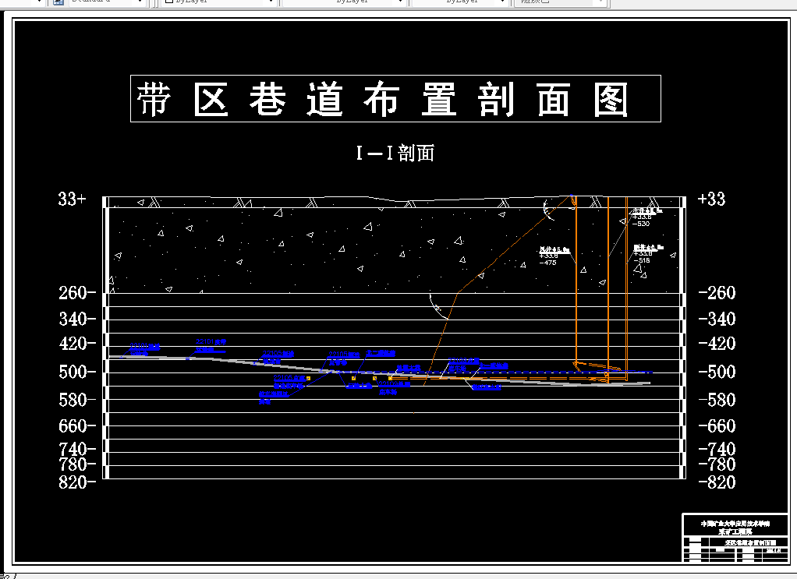
Task: Click the -820 elevation label on the left axis
Action: pyautogui.click(x=76, y=482)
